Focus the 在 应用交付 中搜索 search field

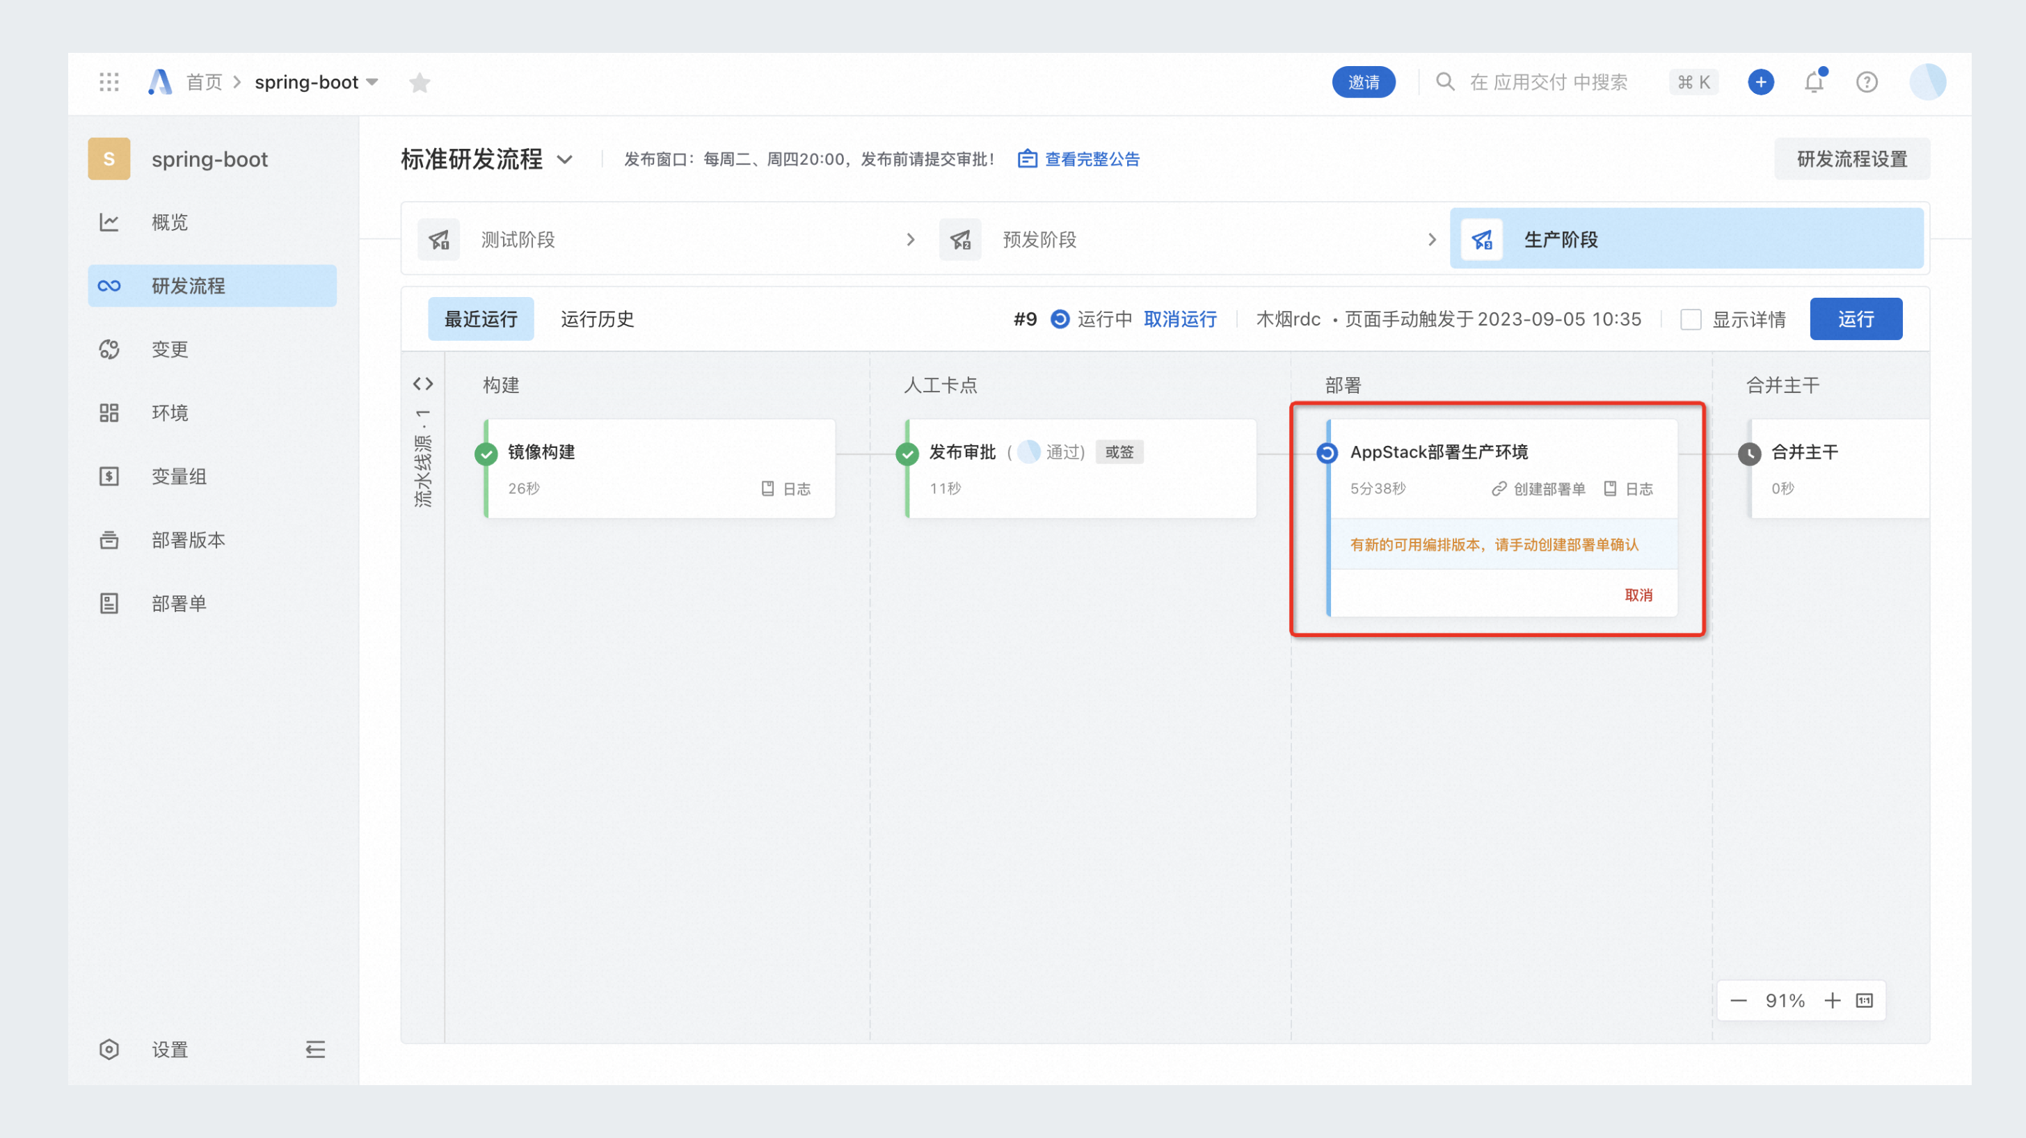1548,82
